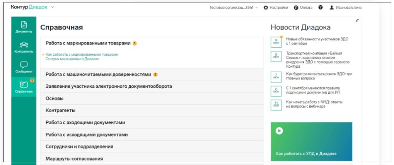Open link Как работать с маркированными товарами

[82, 54]
